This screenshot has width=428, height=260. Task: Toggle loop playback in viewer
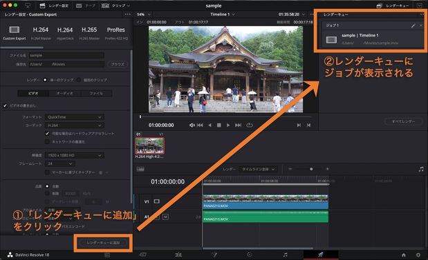[x=250, y=125]
